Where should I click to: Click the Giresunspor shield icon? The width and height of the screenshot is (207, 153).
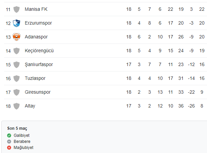coord(17,92)
